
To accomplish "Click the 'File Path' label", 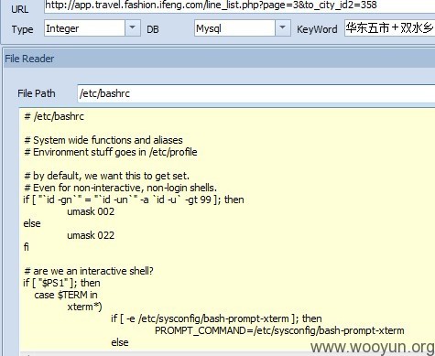I will [x=37, y=93].
